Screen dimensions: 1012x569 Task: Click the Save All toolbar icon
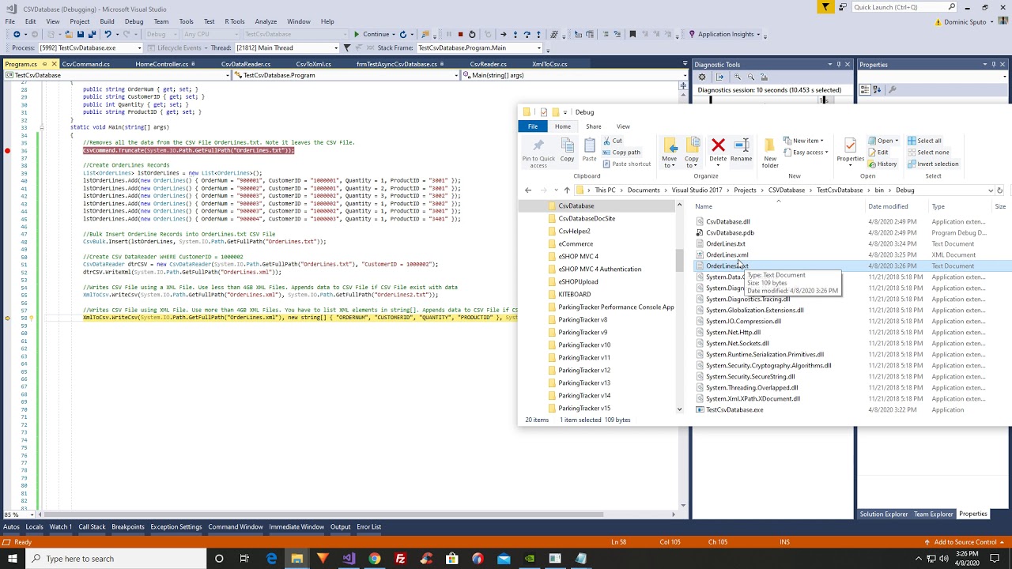(x=92, y=34)
